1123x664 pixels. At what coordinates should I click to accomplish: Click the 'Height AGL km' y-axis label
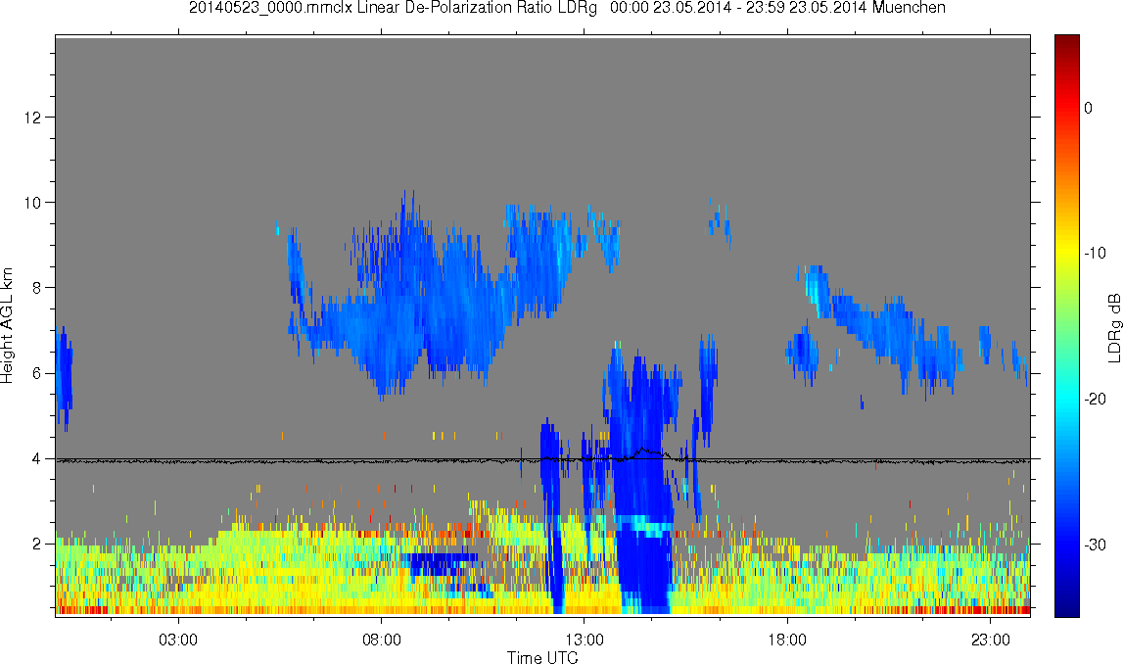7,326
